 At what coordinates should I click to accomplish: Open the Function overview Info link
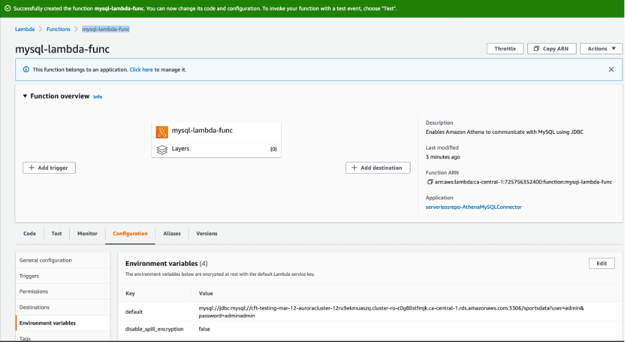point(98,97)
